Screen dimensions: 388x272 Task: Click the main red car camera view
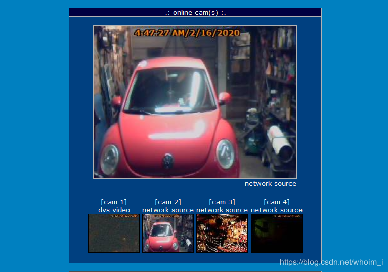pos(195,102)
